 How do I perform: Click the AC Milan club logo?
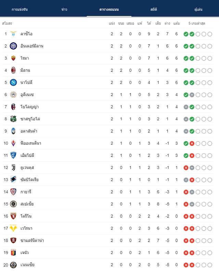[x=13, y=70]
